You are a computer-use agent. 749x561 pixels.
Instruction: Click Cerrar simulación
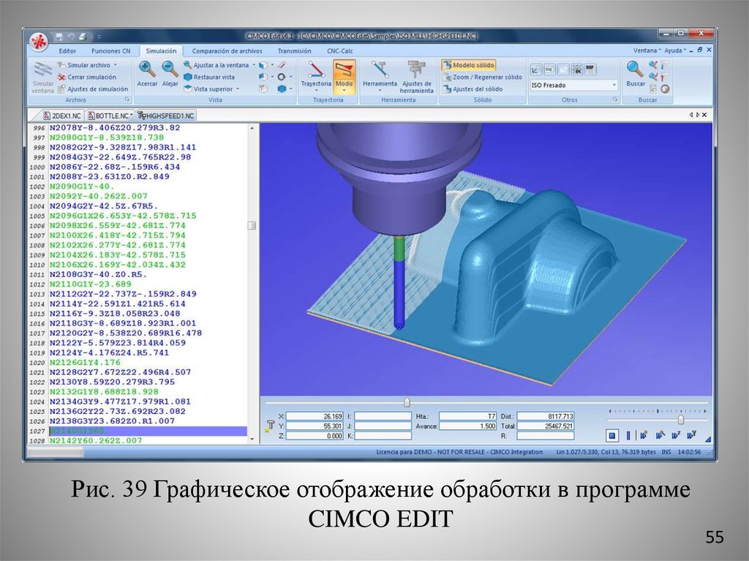click(86, 77)
